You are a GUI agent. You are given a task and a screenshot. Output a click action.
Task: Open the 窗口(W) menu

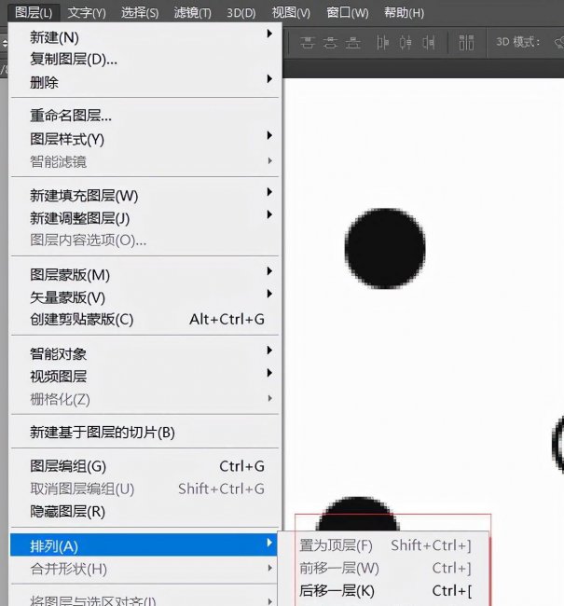[x=347, y=13]
